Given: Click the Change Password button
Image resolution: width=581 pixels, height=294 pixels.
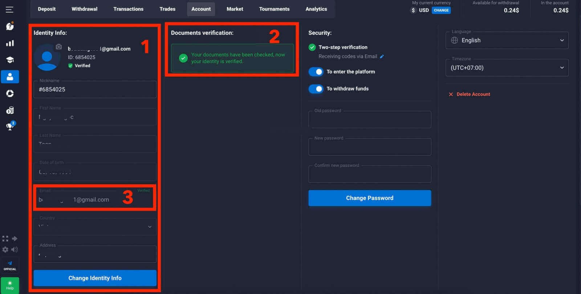Looking at the screenshot, I should click(x=369, y=198).
